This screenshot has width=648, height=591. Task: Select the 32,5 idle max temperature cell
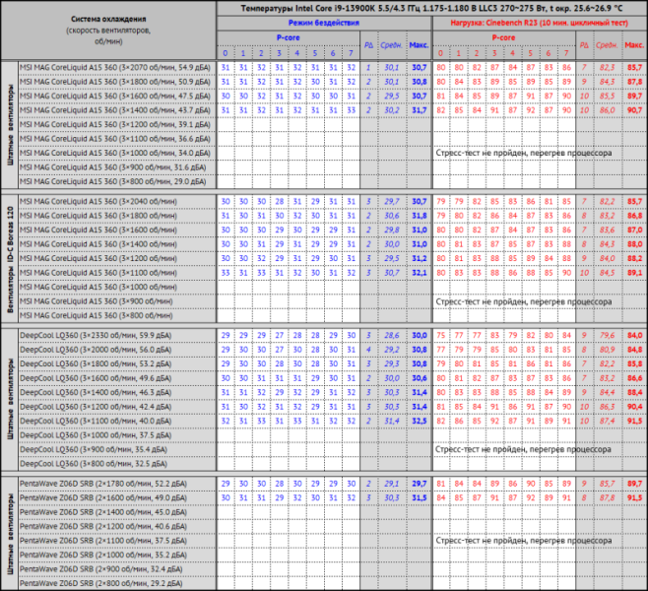(418, 419)
